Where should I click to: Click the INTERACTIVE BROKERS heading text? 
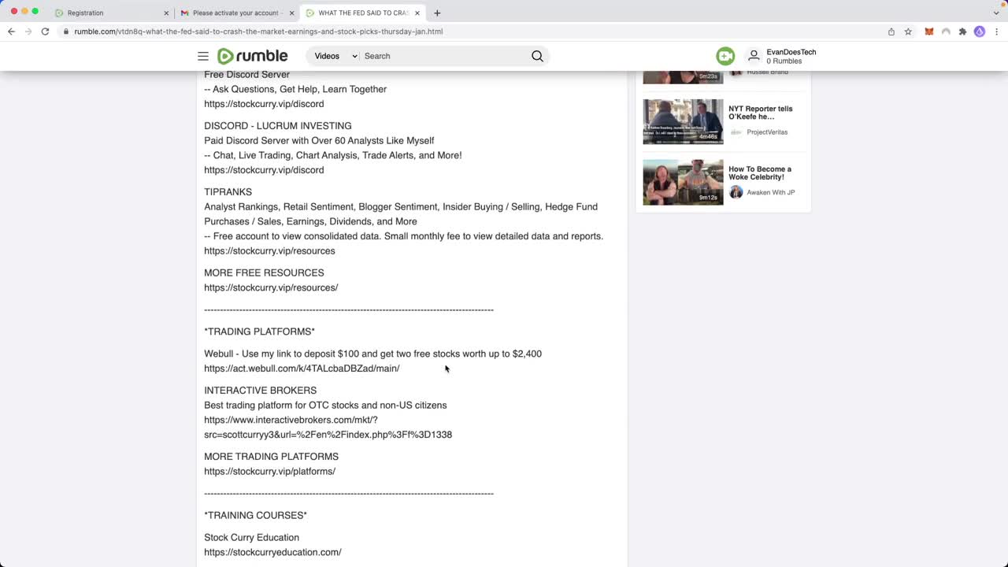point(260,391)
